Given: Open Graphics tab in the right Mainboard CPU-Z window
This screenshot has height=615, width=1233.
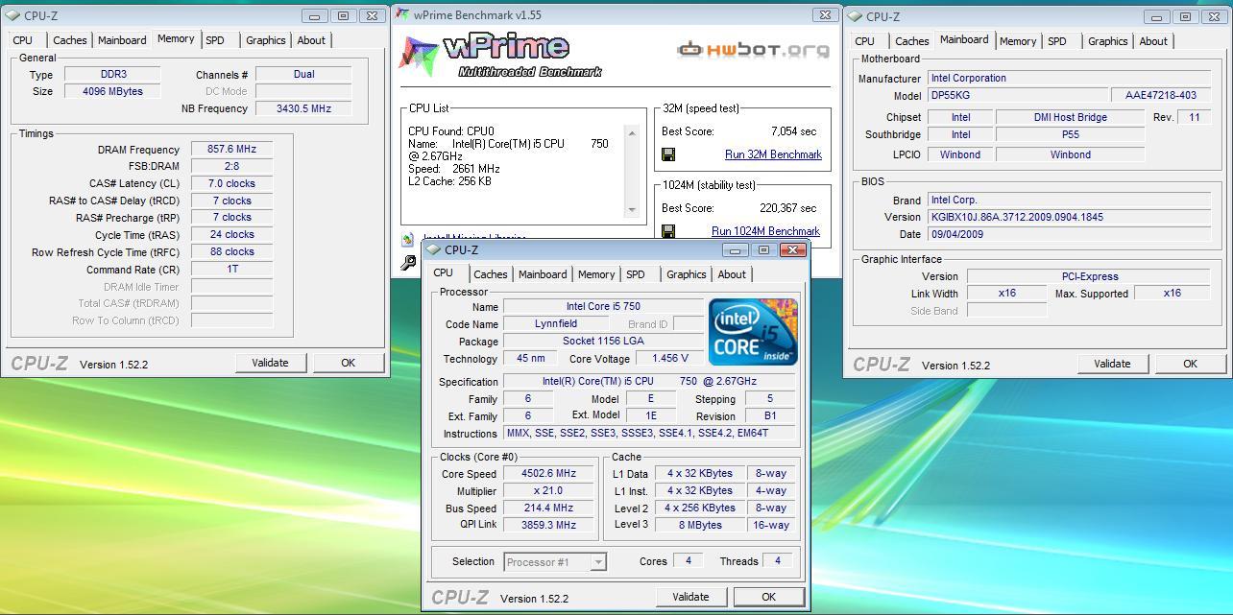Looking at the screenshot, I should click(x=1108, y=41).
